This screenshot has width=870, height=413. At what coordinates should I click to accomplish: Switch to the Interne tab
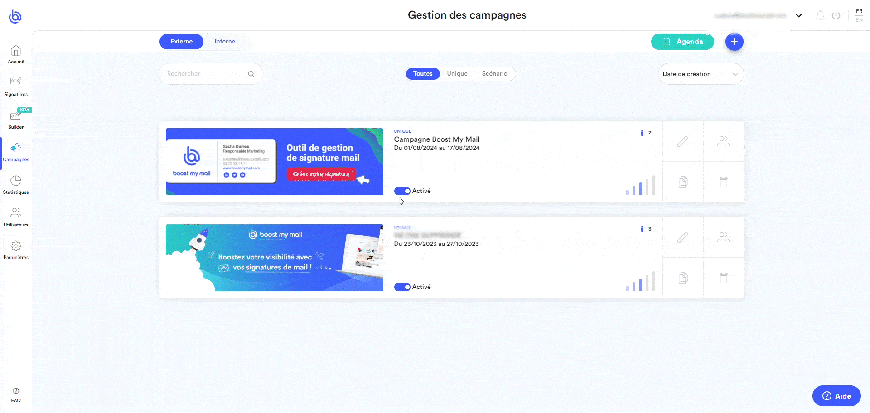tap(225, 42)
